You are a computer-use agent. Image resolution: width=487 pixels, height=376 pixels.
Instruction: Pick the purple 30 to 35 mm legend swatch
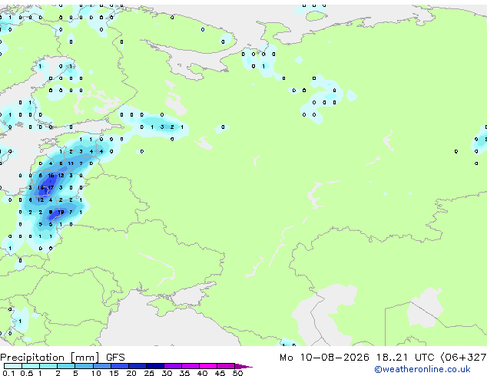tap(173, 366)
